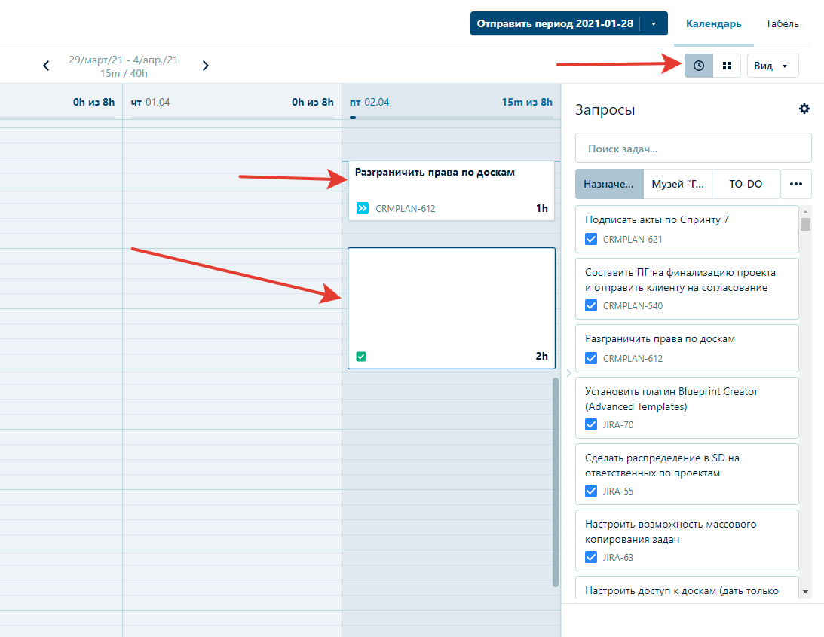
Task: Click Отправить период 2021-01-28 button
Action: (555, 23)
